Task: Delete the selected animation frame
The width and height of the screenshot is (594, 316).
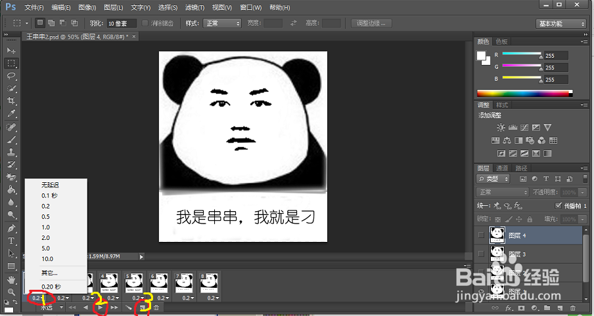Action: 156,307
